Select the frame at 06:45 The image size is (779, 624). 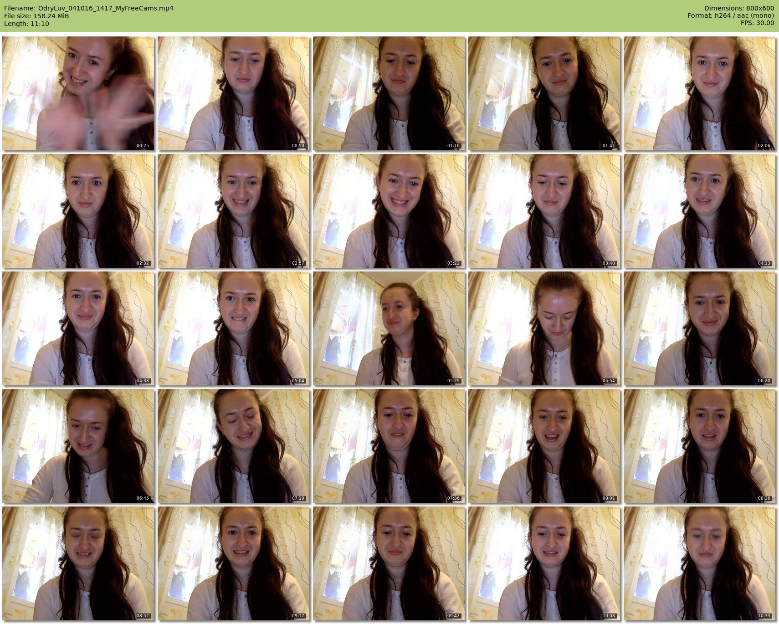tap(78, 446)
